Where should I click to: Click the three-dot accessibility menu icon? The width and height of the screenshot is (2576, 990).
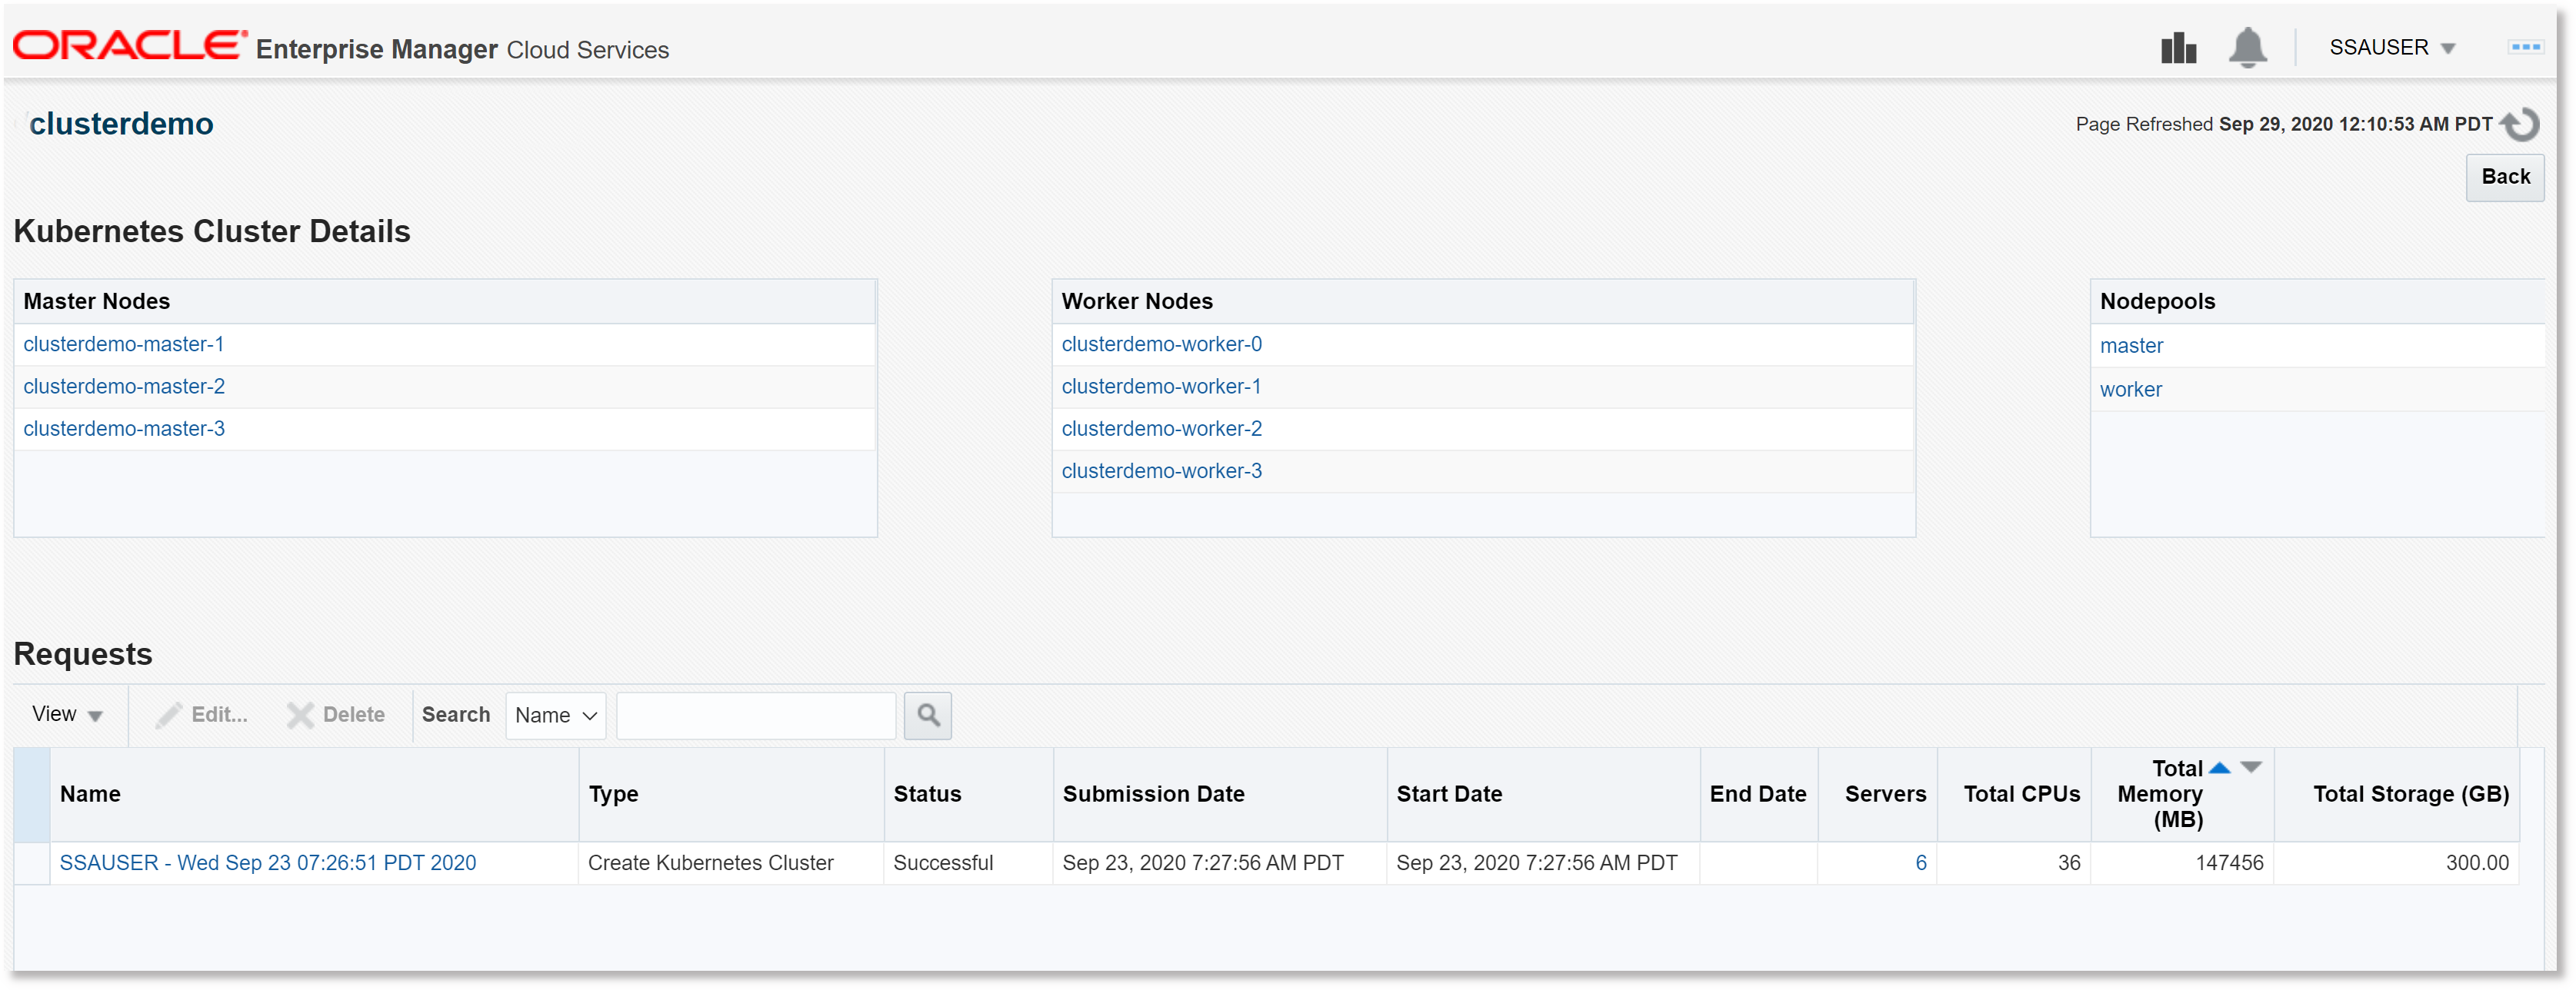[2525, 47]
